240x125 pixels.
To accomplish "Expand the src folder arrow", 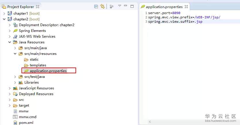I will click(x=10, y=100).
